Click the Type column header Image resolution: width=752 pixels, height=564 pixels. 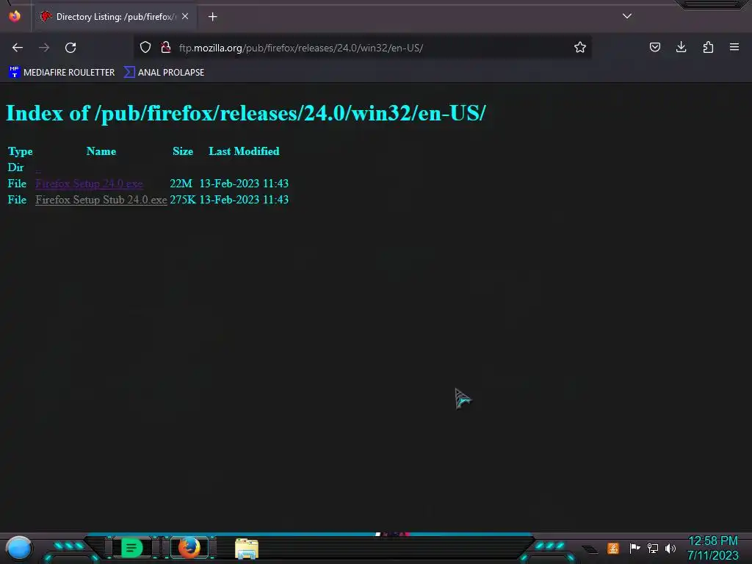click(20, 151)
